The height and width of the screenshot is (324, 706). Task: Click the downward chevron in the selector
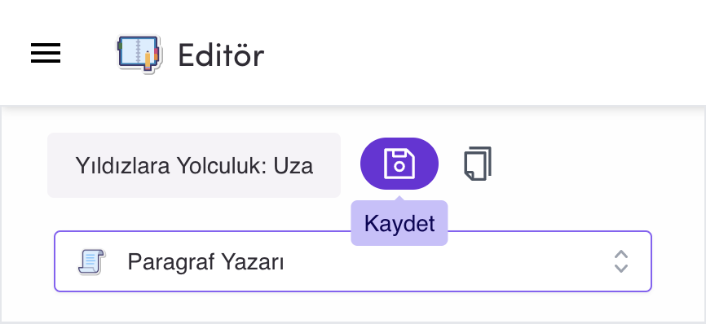point(621,269)
